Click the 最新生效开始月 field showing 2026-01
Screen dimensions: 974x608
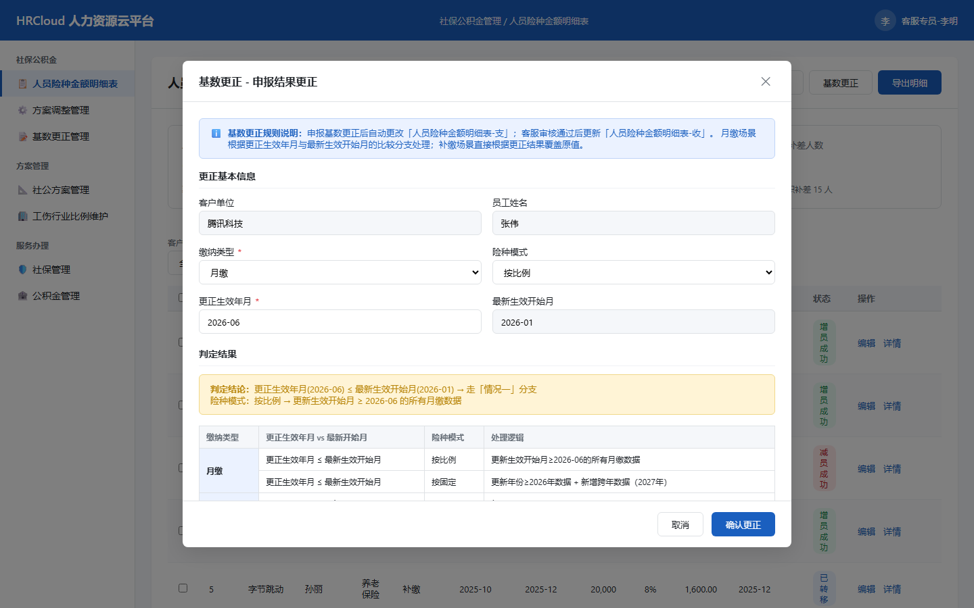point(634,322)
